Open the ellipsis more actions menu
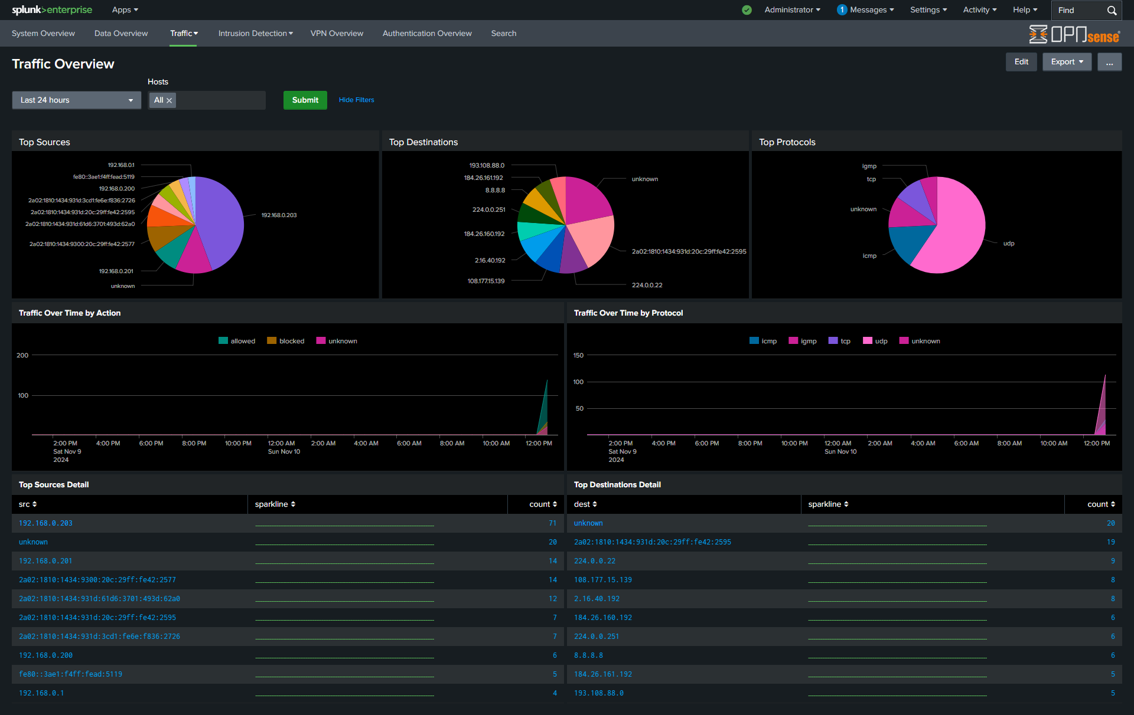 coord(1109,61)
